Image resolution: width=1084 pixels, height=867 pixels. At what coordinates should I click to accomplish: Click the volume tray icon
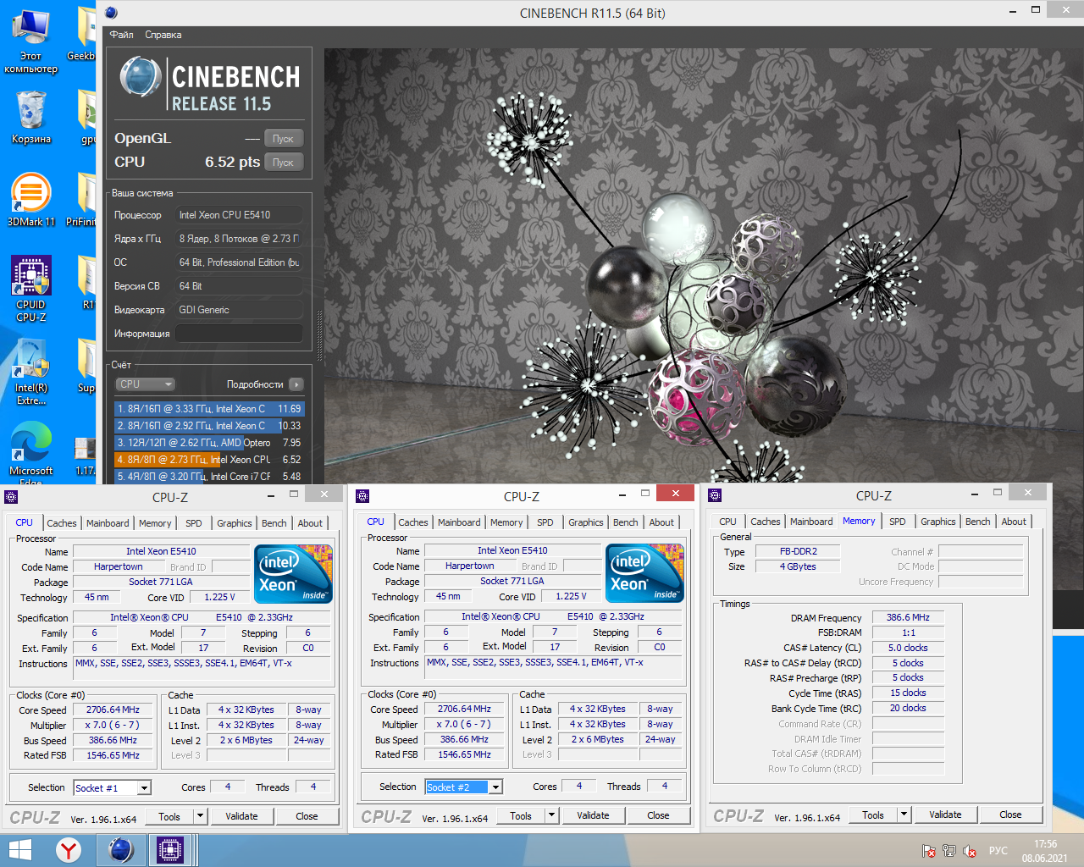(x=970, y=851)
